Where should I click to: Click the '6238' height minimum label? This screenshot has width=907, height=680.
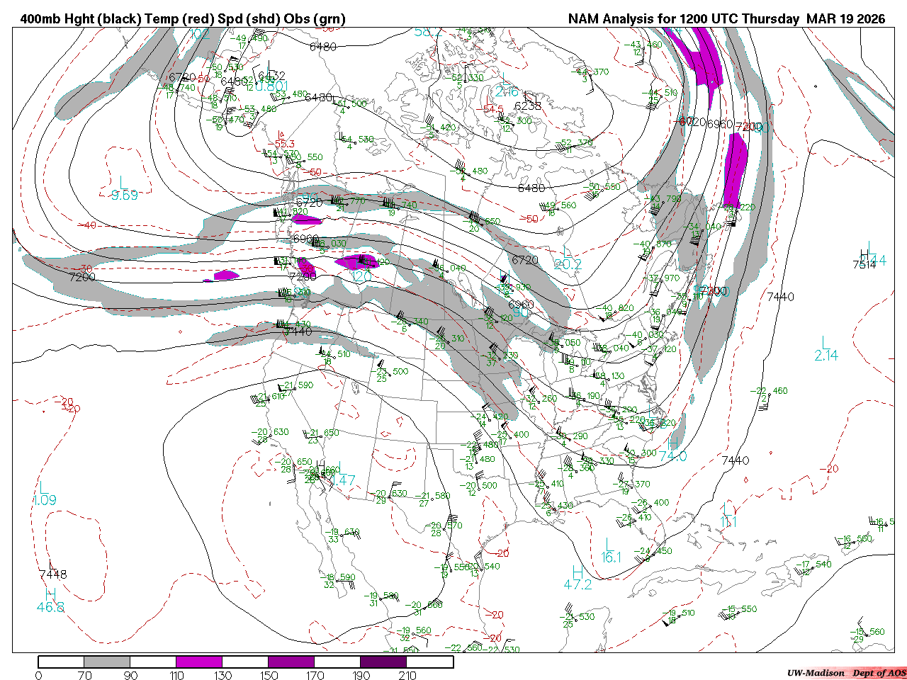coord(528,106)
